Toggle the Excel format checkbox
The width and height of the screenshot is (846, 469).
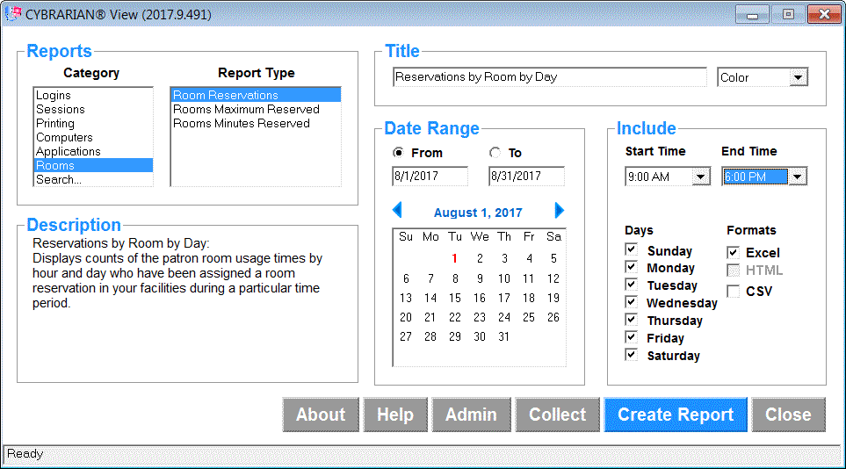[733, 252]
